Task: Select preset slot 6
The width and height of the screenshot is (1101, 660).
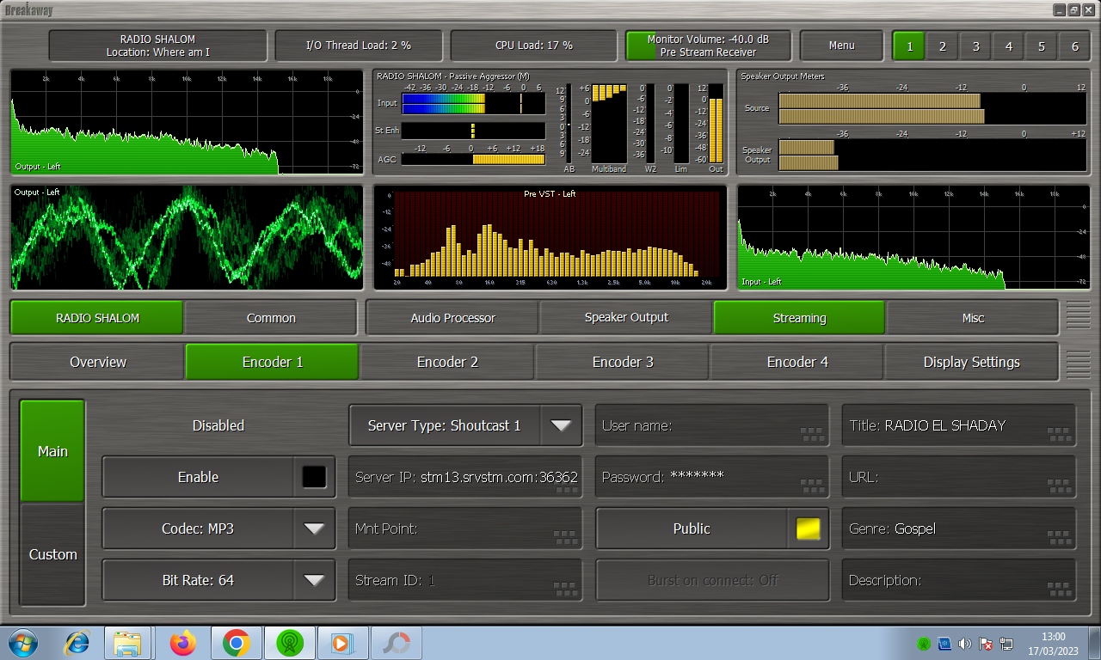Action: pyautogui.click(x=1074, y=46)
